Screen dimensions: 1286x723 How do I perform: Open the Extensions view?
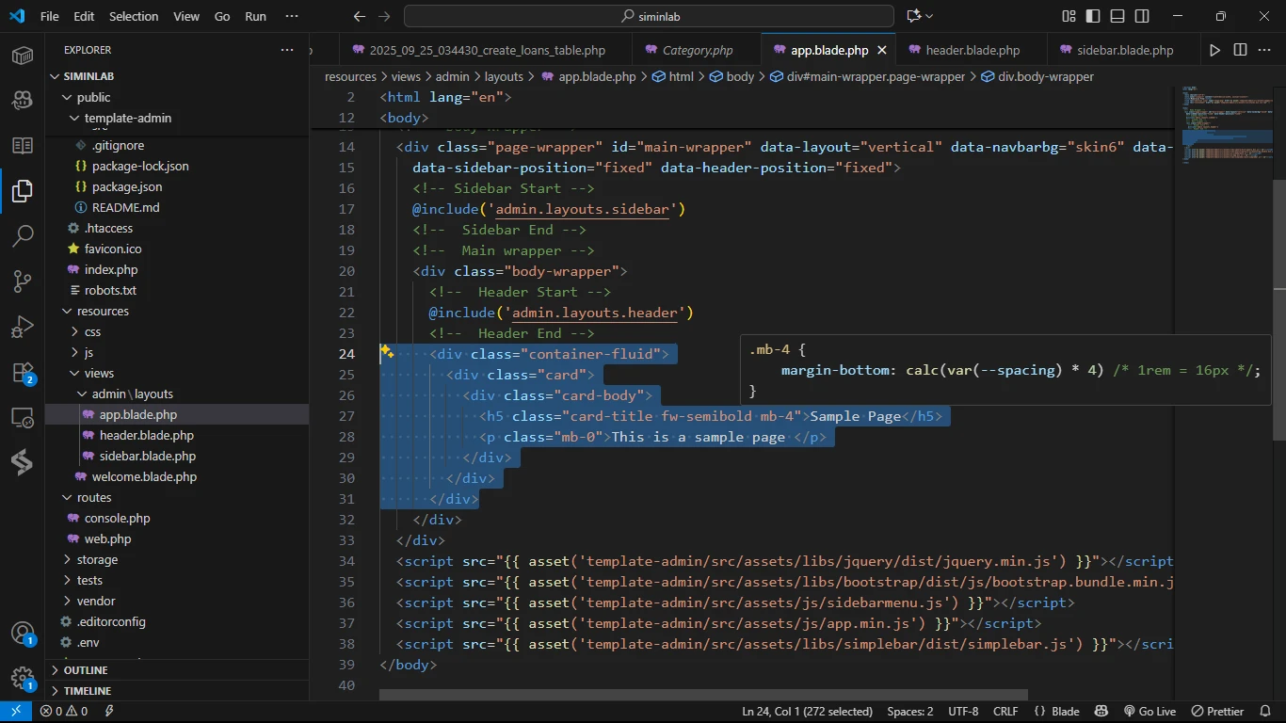[x=23, y=372]
